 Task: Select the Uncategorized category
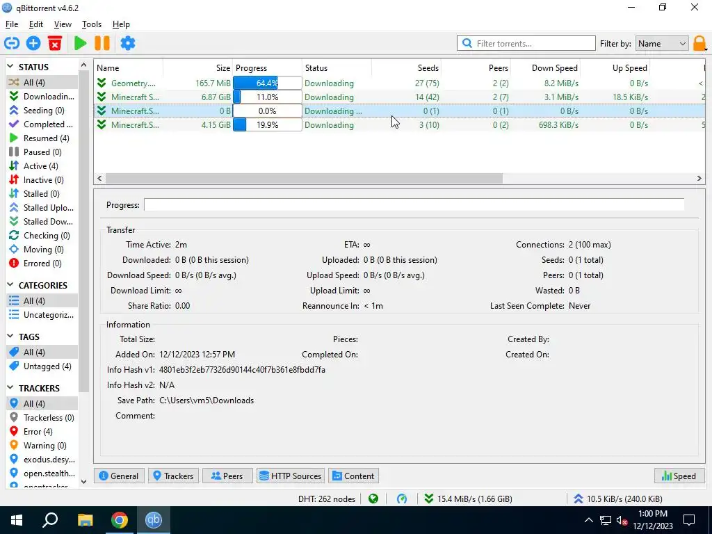tap(42, 315)
